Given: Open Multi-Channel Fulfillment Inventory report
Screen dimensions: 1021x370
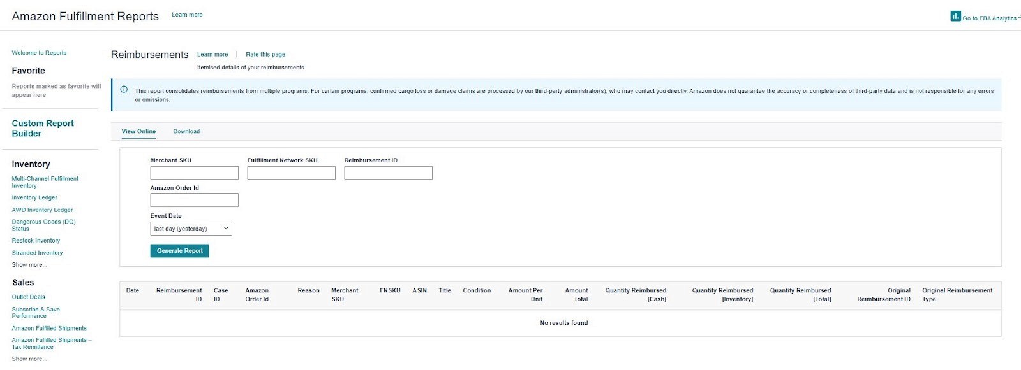Looking at the screenshot, I should [45, 182].
